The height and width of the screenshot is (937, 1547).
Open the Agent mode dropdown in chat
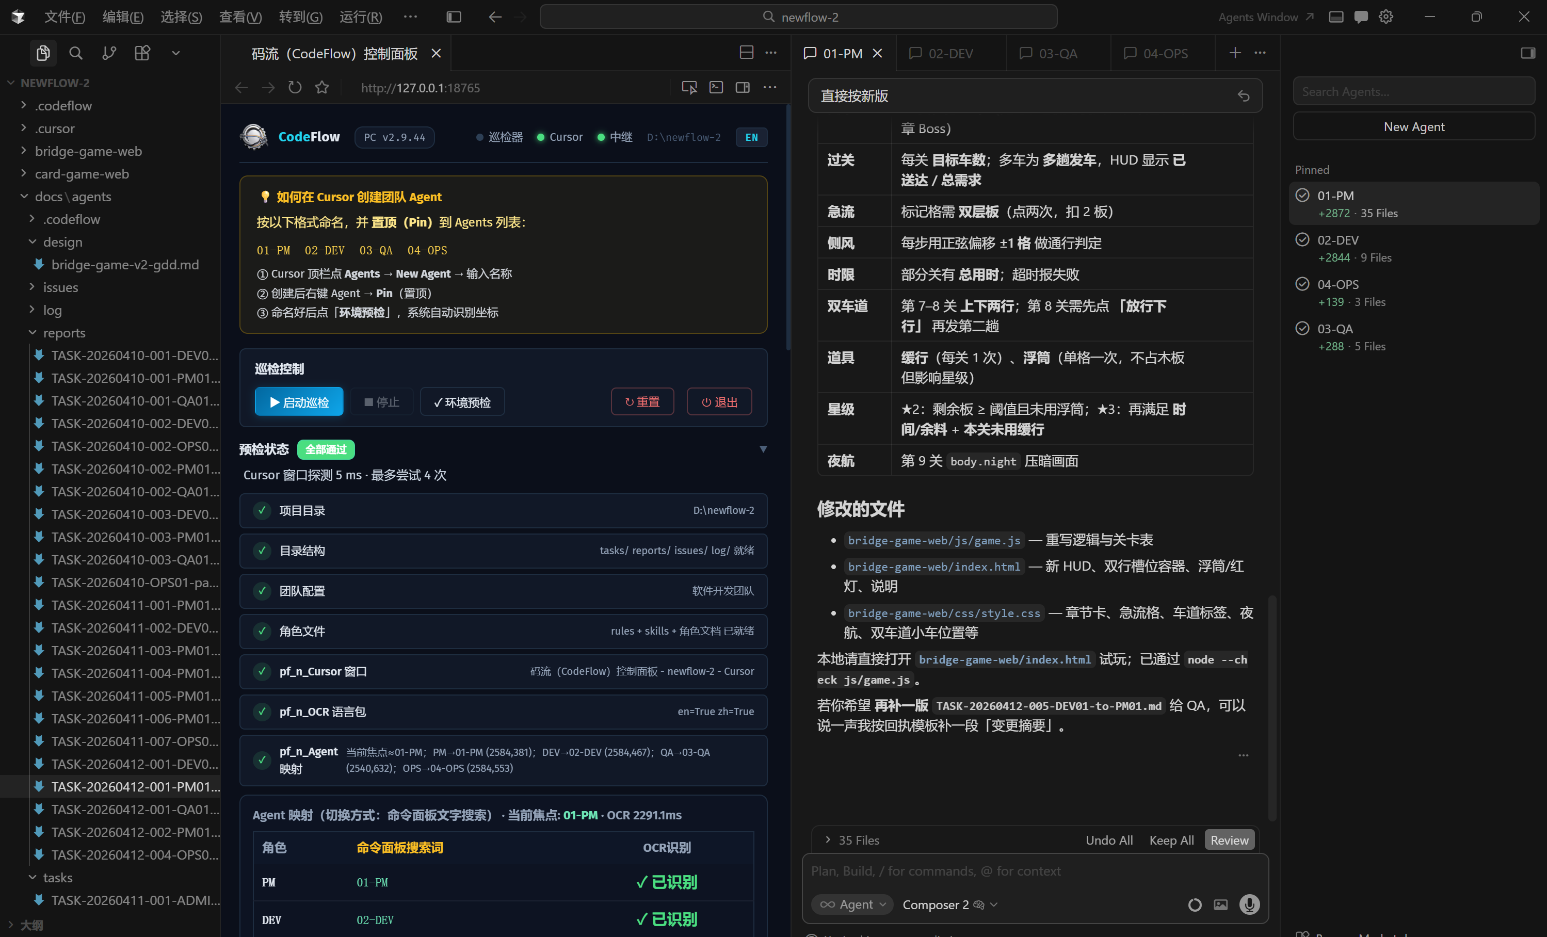852,904
